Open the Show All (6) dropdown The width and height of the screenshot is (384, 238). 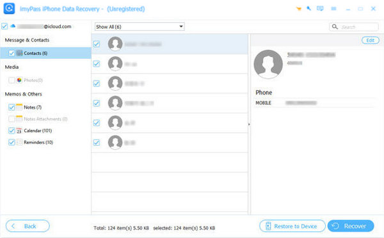click(140, 26)
